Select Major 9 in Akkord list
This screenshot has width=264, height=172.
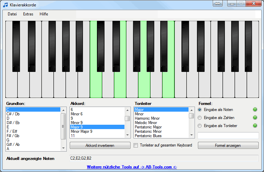click(x=97, y=127)
